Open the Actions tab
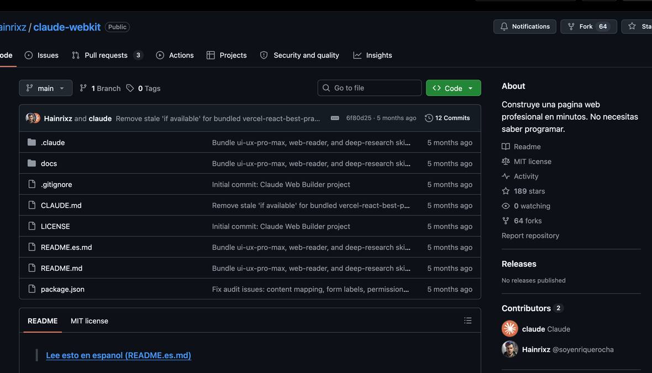Viewport: 652px width, 373px height. pos(175,55)
